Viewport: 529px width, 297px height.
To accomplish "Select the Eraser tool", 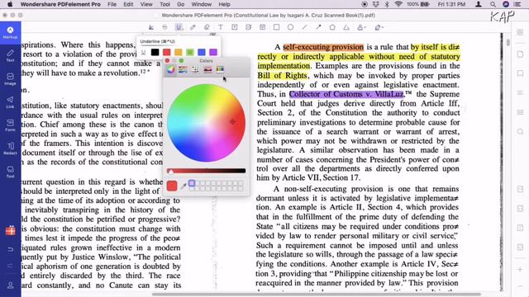I will [207, 27].
